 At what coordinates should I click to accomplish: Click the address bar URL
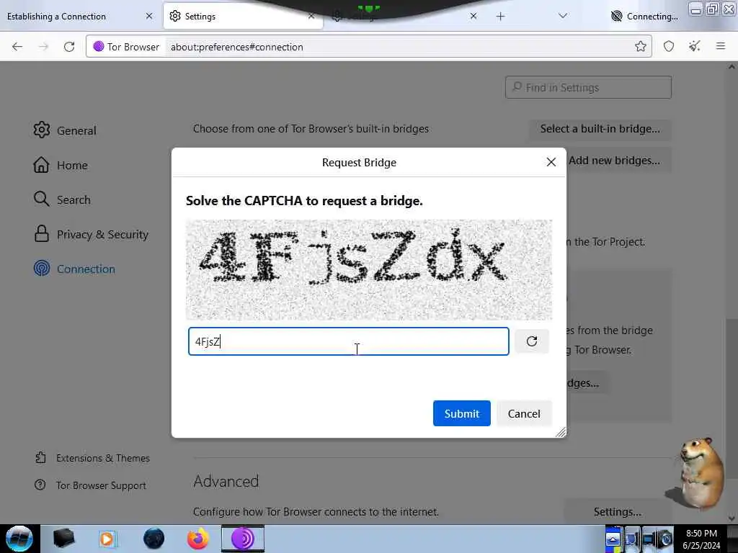(236, 47)
